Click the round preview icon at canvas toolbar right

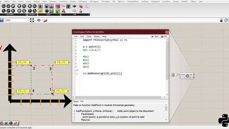point(221,20)
